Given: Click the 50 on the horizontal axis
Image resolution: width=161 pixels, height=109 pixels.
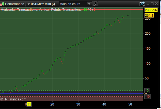Looking at the screenshot, I should [x=130, y=104].
